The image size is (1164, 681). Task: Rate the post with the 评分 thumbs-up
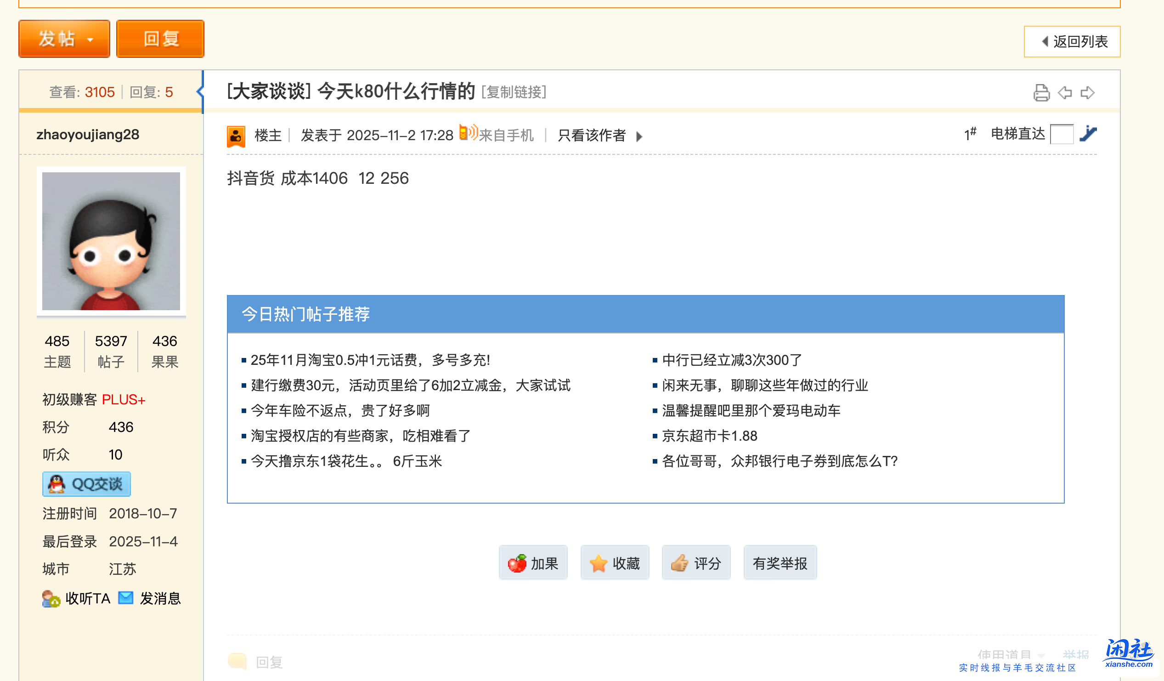coord(695,563)
